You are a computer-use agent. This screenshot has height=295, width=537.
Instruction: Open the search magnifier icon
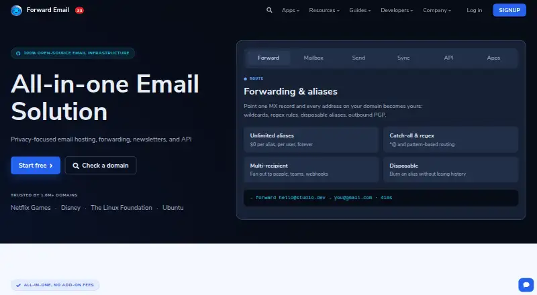tap(270, 10)
